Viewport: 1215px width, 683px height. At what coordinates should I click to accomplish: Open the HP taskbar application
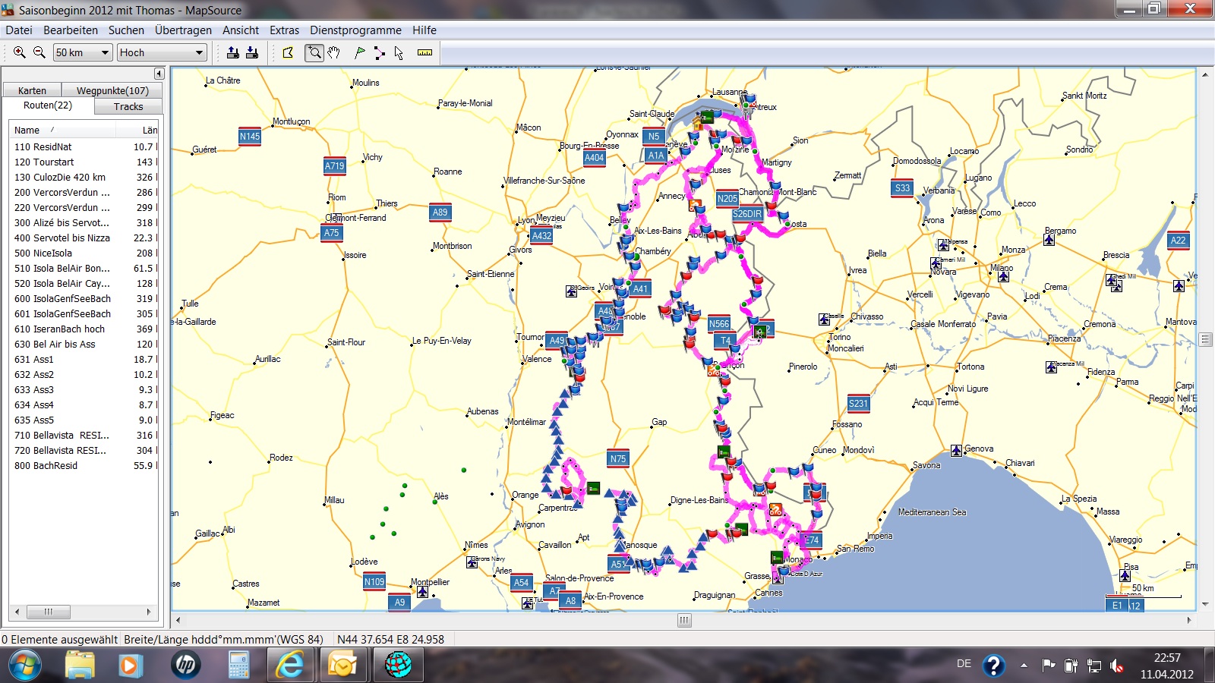[x=185, y=666]
